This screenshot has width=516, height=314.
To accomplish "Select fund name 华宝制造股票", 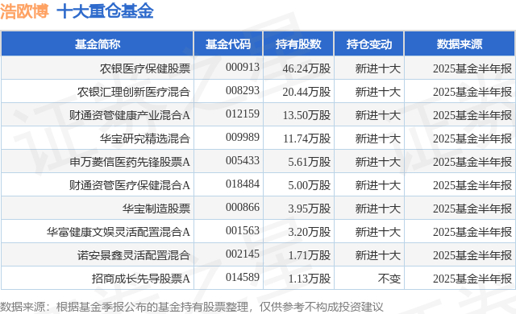I will click(x=156, y=209).
